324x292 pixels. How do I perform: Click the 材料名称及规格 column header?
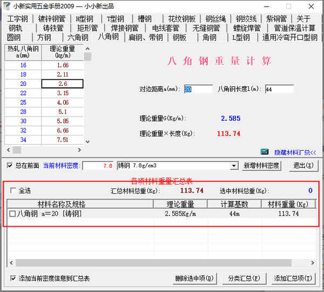coord(80,204)
